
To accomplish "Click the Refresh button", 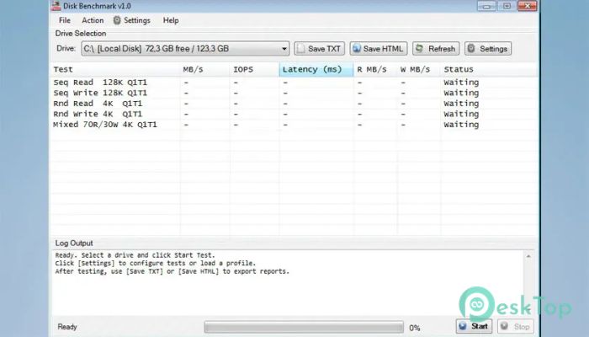I will pos(436,49).
